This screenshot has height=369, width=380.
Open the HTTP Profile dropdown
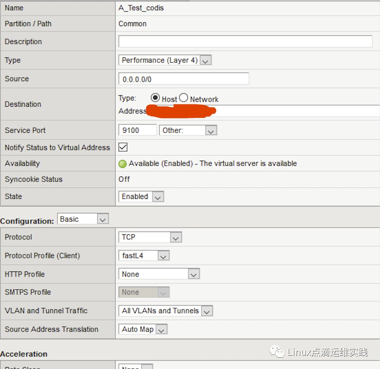tap(159, 274)
